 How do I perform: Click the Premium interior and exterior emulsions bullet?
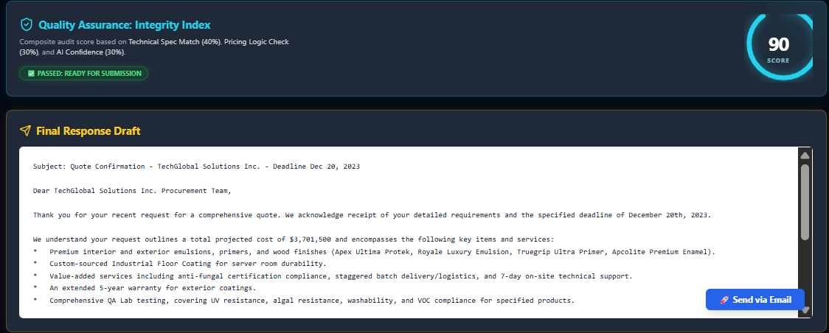pyautogui.click(x=375, y=252)
